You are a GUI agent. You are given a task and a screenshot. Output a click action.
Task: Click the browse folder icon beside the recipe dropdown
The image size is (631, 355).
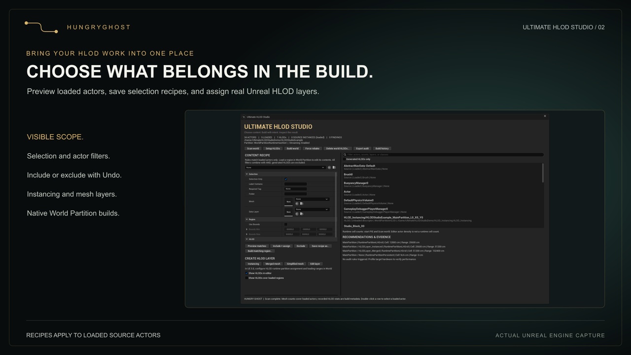click(334, 168)
